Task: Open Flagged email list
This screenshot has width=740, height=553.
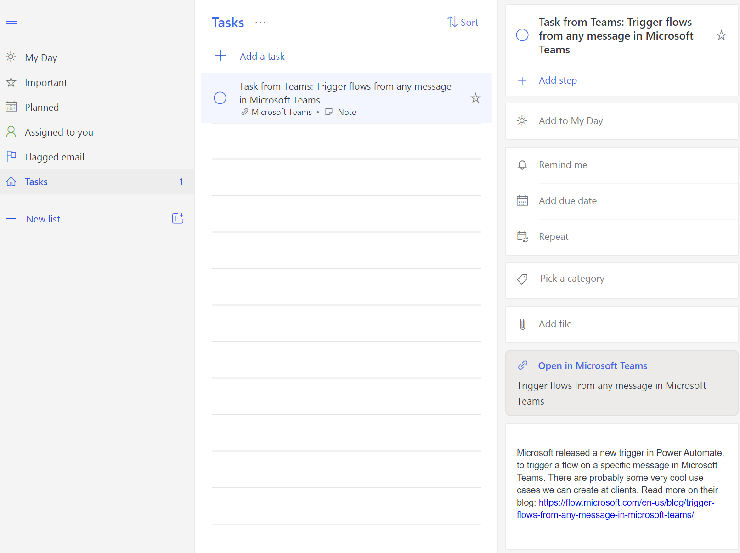Action: click(97, 157)
